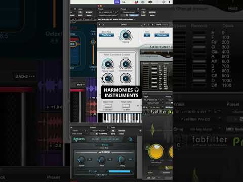Toggle Learn Scale From MIDI button
This screenshot has height=182, width=243.
pyautogui.click(x=108, y=106)
